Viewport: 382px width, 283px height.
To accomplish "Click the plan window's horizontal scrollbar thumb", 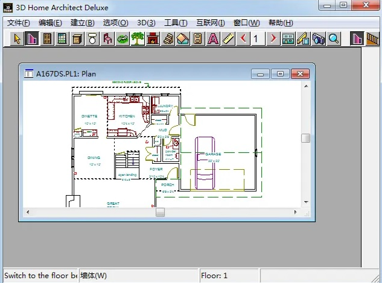I will coord(160,212).
